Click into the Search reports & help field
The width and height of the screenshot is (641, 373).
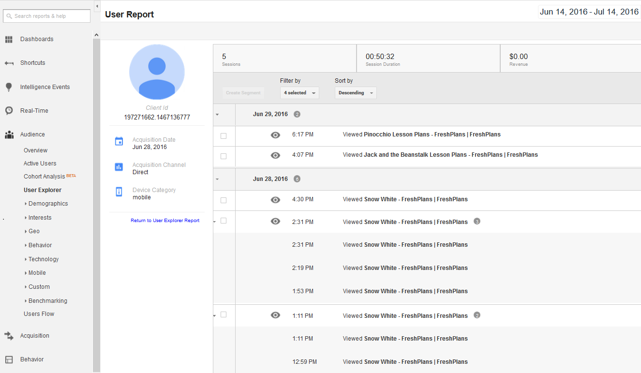coord(46,16)
